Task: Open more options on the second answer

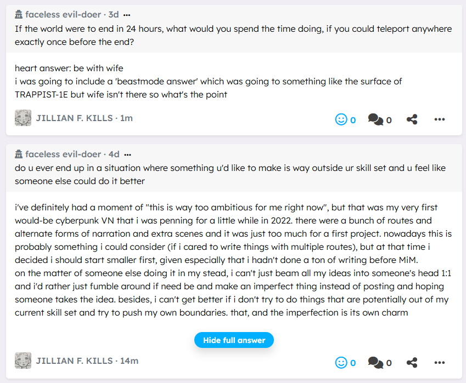Action: coord(439,362)
